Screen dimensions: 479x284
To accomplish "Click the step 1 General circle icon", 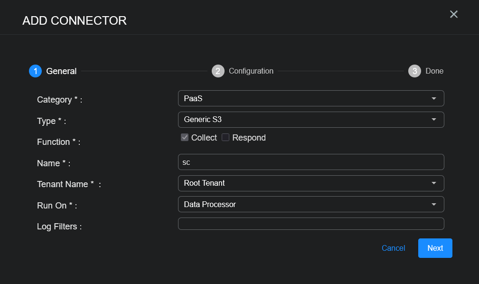I will (x=35, y=71).
